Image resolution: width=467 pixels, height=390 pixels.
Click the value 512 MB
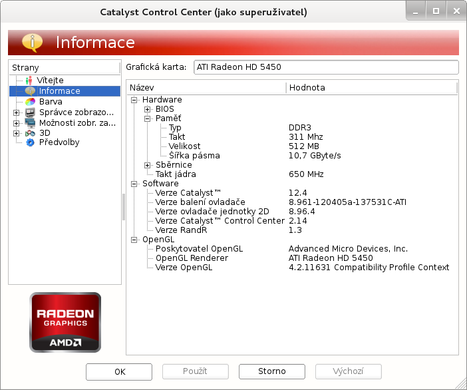pos(304,146)
